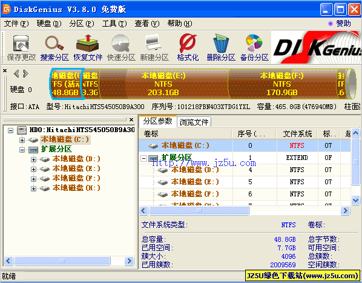Click the DiskGenius logo banner
Viewport: 362px width, 283px height.
(x=316, y=47)
